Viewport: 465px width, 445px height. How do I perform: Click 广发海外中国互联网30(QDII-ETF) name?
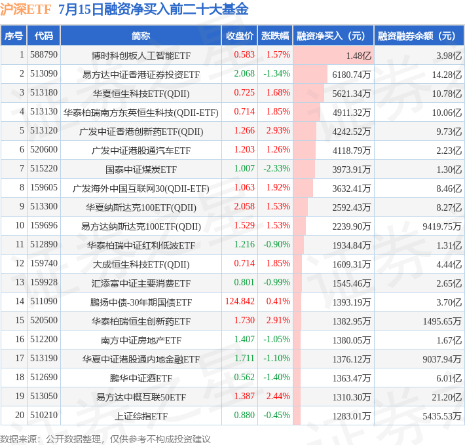[141, 188]
